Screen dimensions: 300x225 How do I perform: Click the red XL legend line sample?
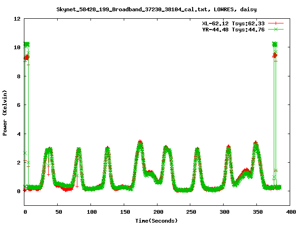(276, 23)
